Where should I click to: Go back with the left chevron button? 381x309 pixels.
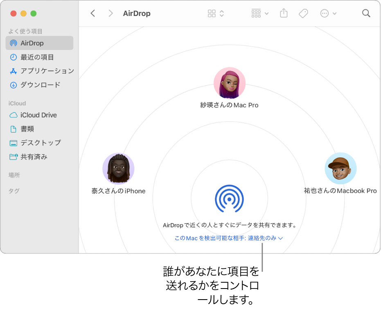point(93,14)
